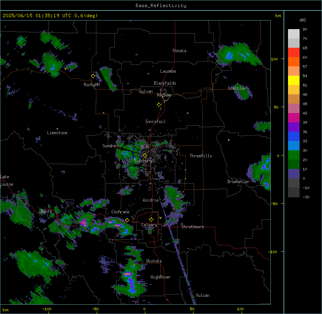
Task: Pick the magenta swatch in dBZ legend
Action: (x=294, y=117)
